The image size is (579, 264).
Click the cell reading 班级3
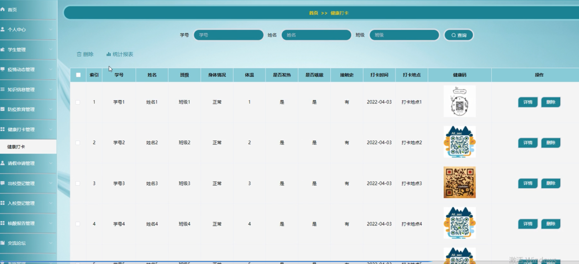(184, 183)
